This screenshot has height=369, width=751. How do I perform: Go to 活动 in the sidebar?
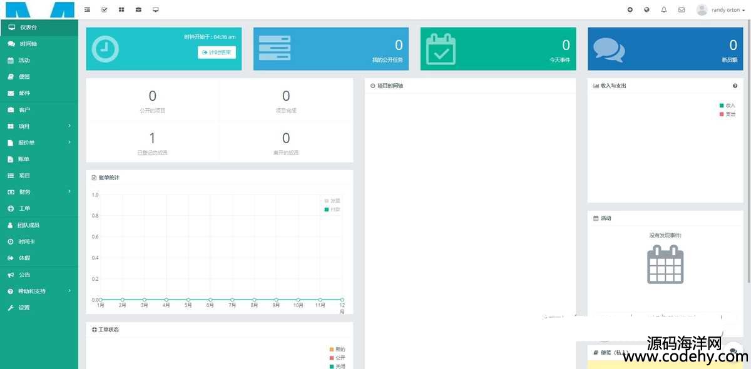(x=39, y=61)
